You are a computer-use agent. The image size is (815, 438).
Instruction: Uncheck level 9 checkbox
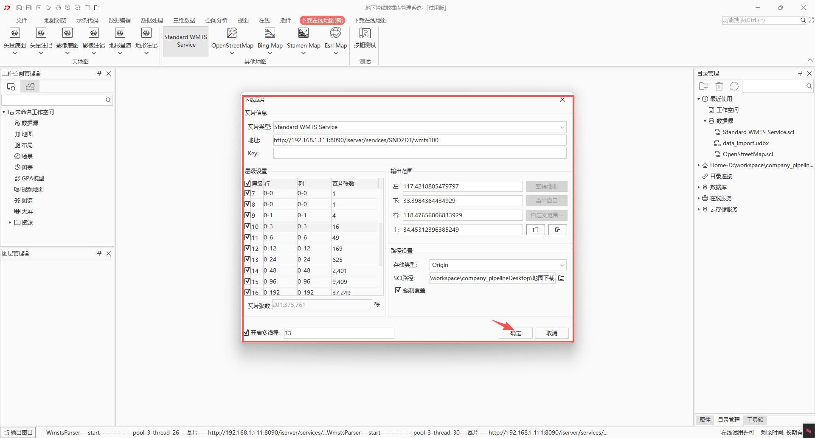click(247, 215)
